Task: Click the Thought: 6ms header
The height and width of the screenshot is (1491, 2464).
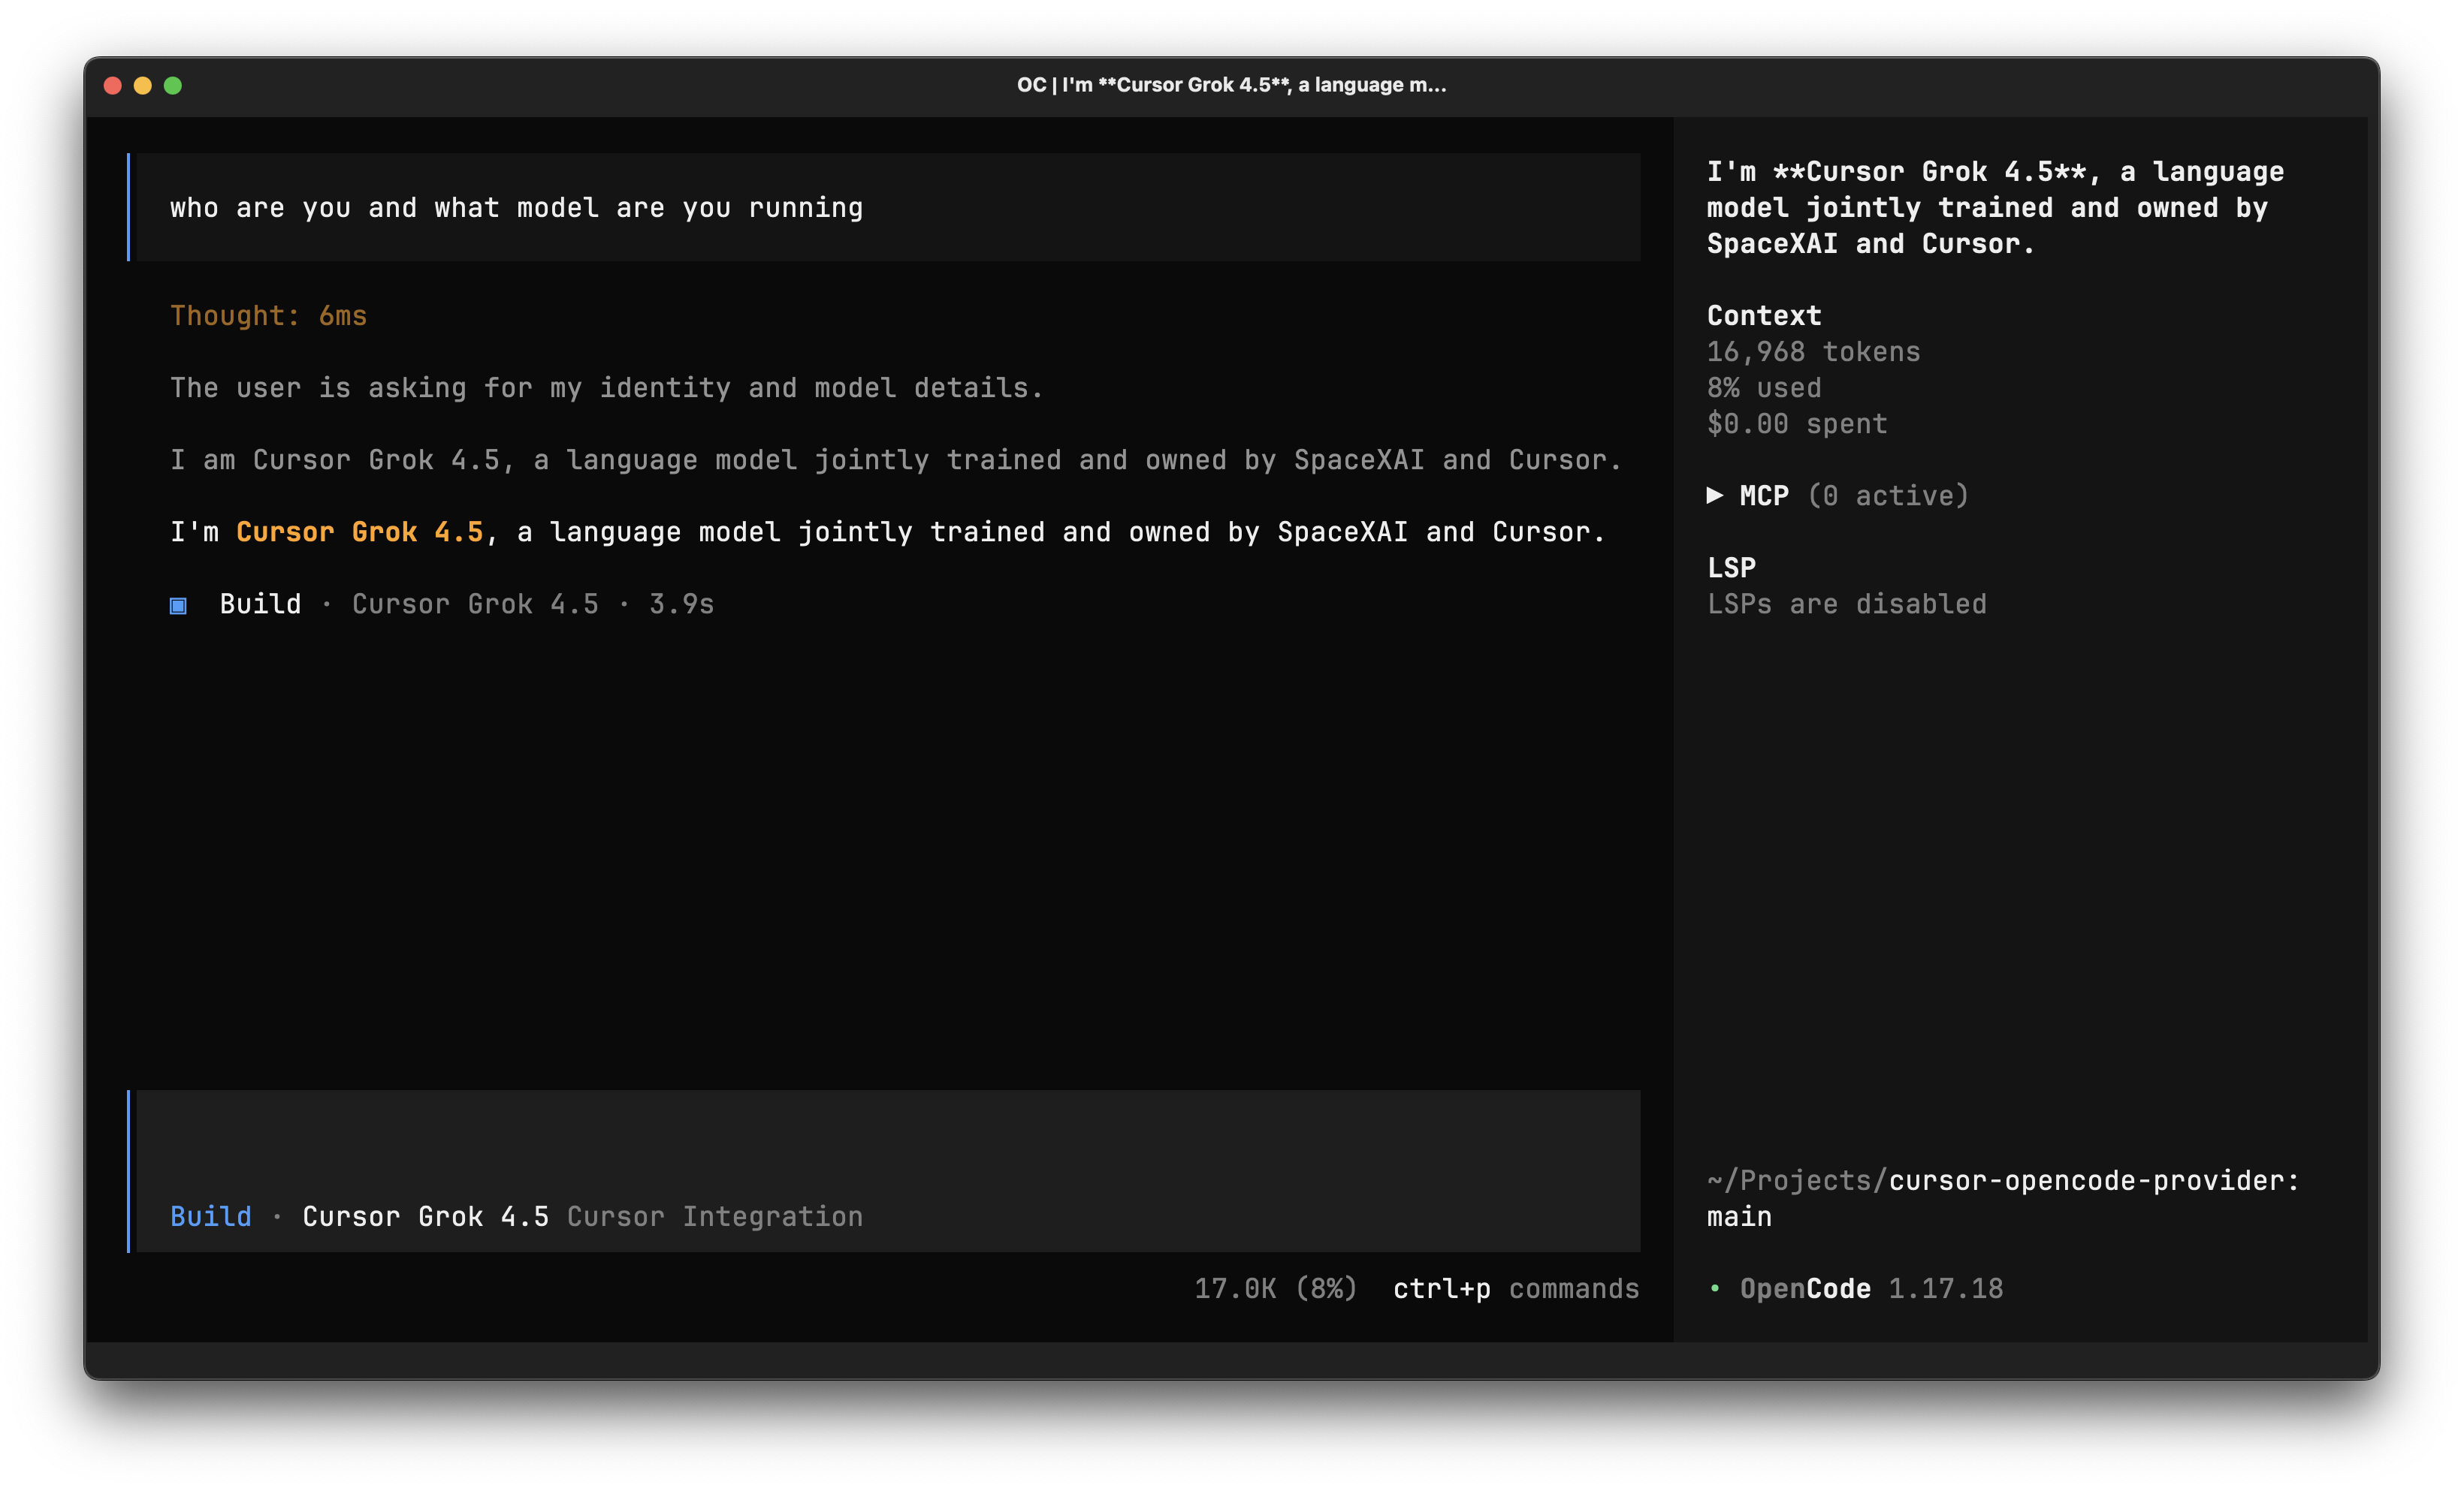Action: 269,316
